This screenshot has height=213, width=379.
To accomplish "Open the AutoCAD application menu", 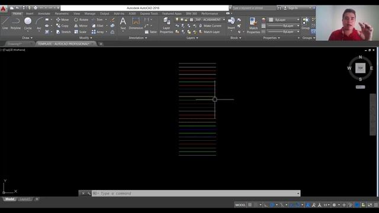I will (x=3, y=9).
